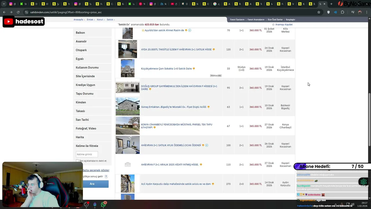Expand the Fotoğraf, Video filter
The height and width of the screenshot is (209, 371).
coord(92,129)
